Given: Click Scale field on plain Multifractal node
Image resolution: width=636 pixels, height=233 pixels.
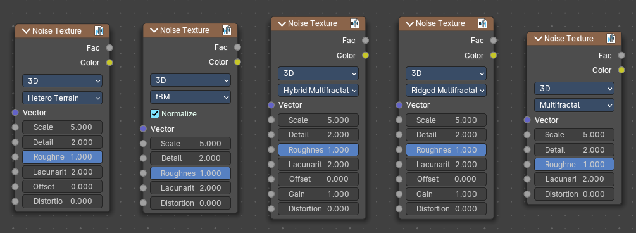Looking at the screenshot, I should [x=575, y=135].
